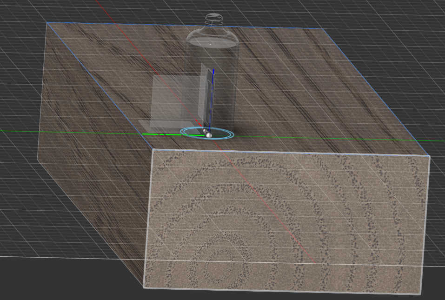
Task: Select the bottle's rounded shoulder disc
Action: (x=213, y=40)
